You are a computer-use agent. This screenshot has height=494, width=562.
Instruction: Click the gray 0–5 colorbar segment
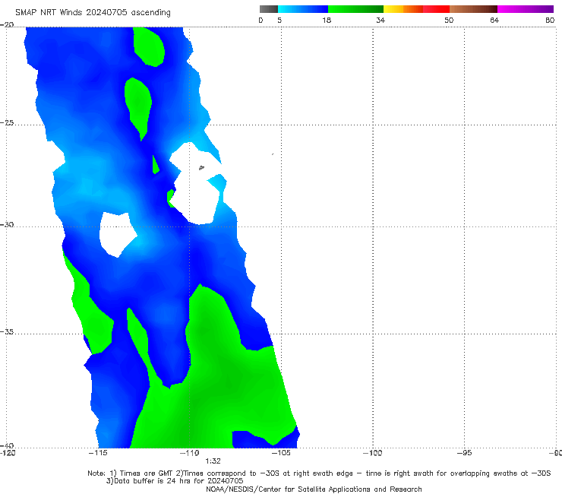268,9
